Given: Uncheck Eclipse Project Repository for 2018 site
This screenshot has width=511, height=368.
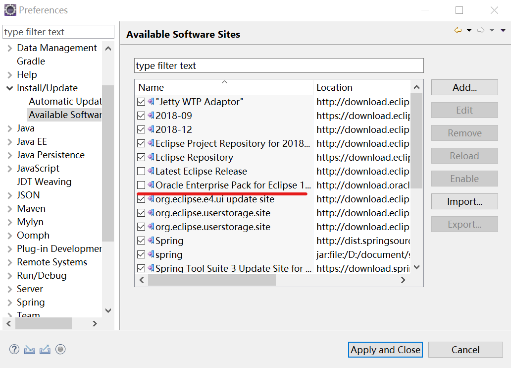Looking at the screenshot, I should [141, 143].
